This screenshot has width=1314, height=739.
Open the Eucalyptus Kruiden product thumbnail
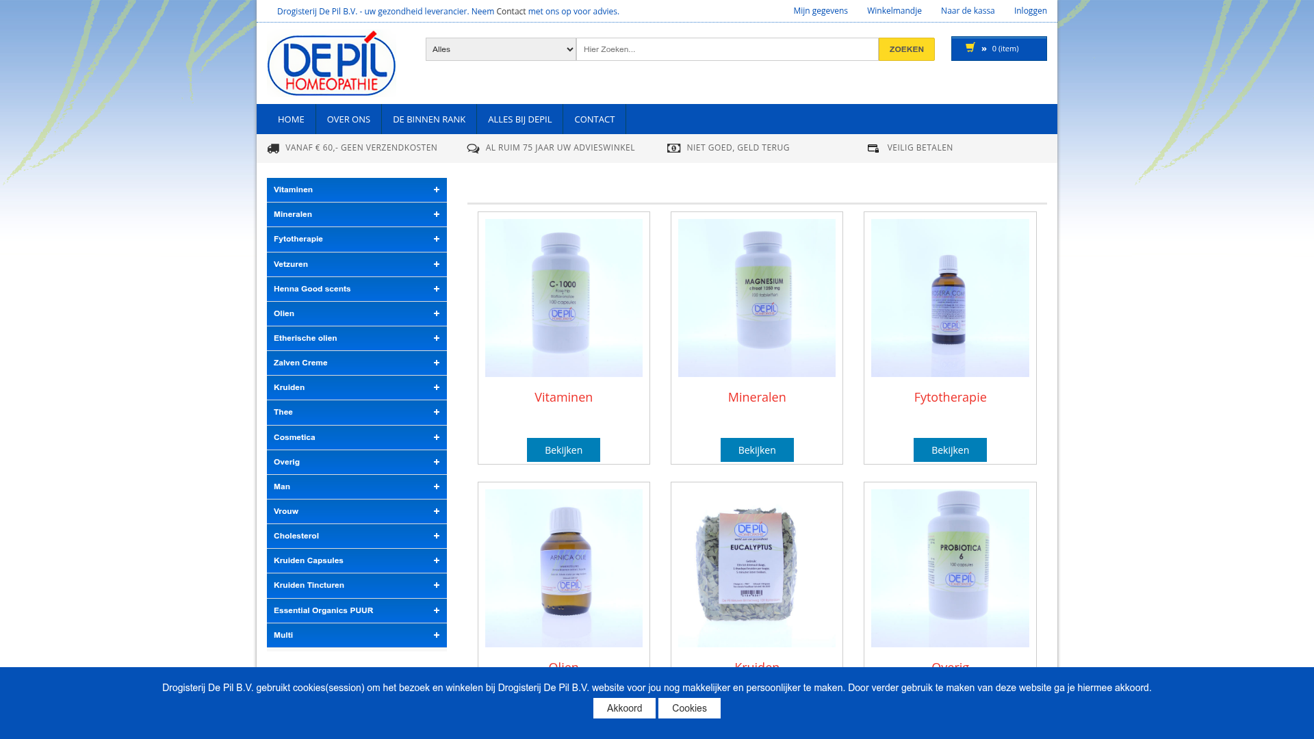[757, 568]
